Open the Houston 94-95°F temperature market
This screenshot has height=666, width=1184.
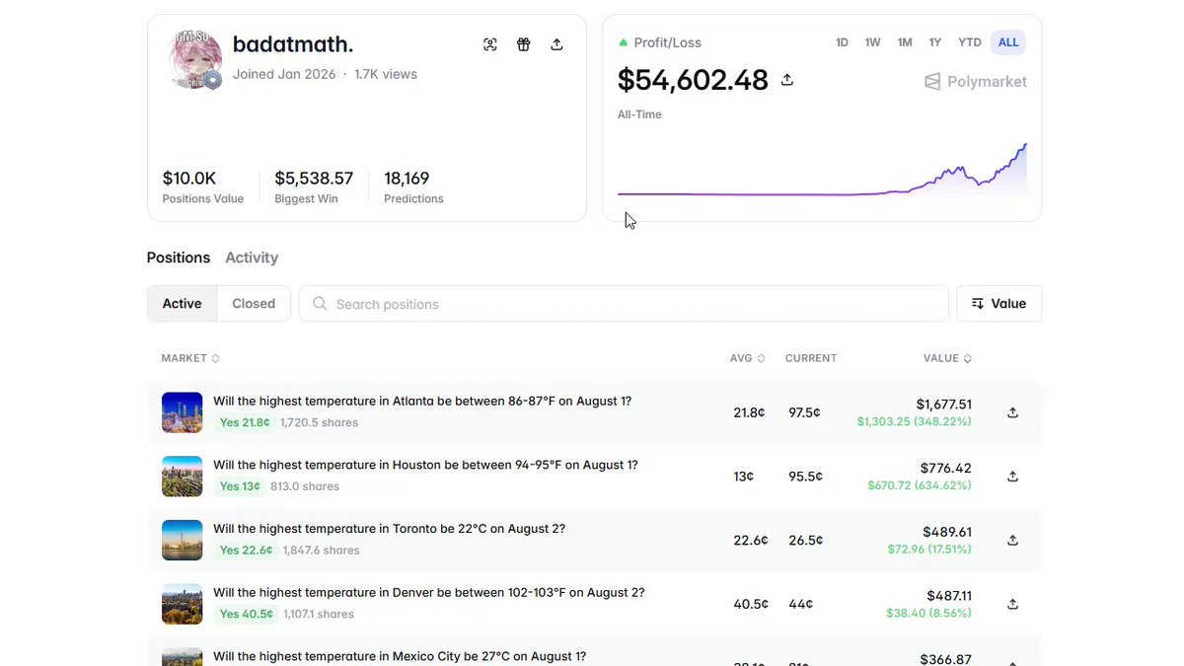[x=425, y=465]
